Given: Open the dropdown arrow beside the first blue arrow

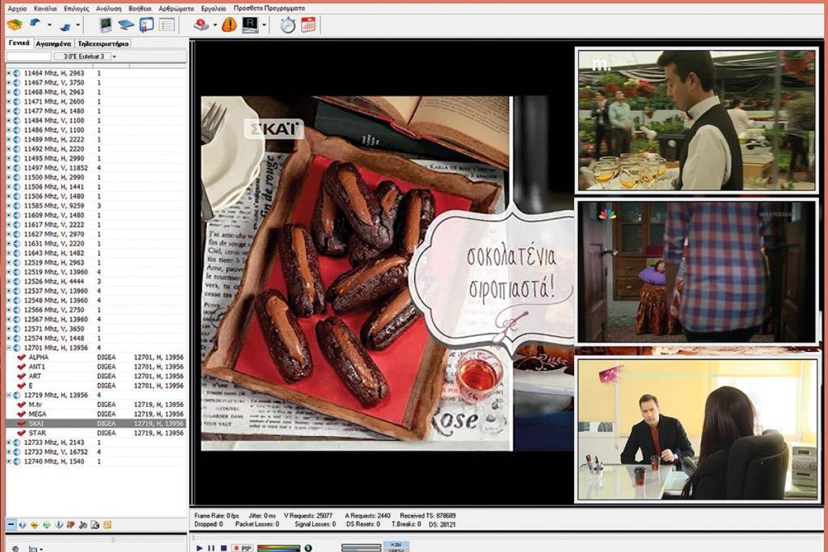Looking at the screenshot, I should click(50, 26).
